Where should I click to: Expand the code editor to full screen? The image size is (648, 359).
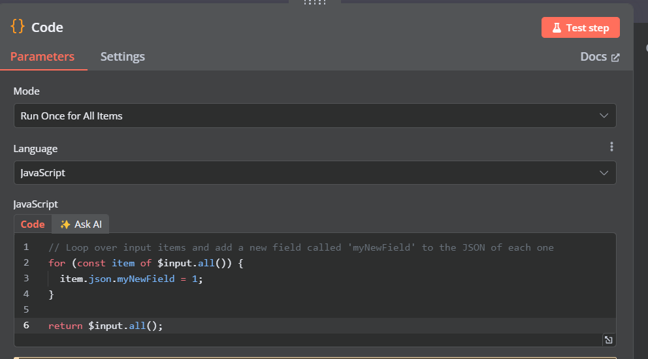pyautogui.click(x=608, y=340)
